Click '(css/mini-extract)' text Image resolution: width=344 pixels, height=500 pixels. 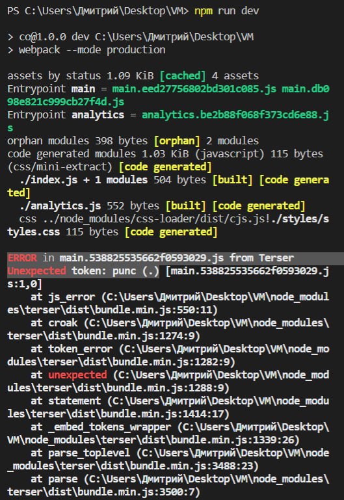pos(60,166)
